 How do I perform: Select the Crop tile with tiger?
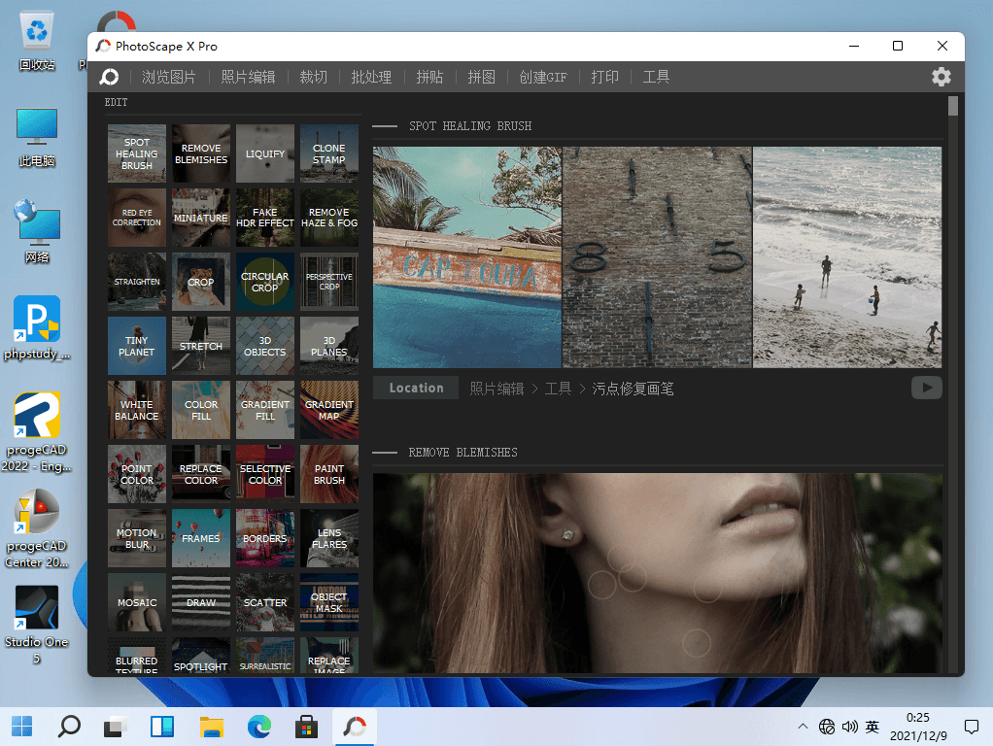point(201,282)
